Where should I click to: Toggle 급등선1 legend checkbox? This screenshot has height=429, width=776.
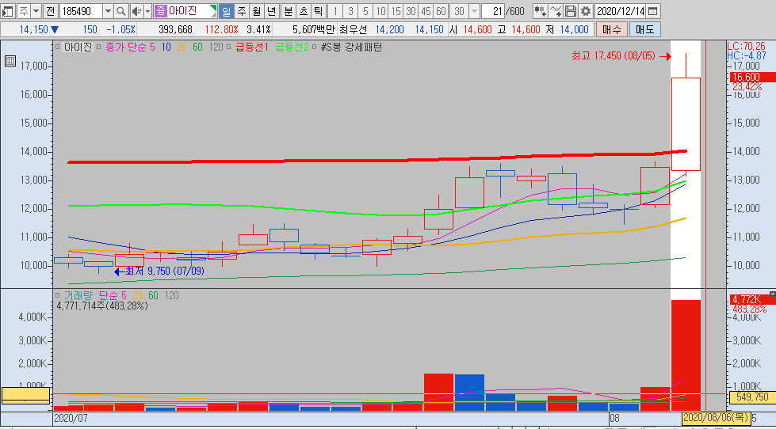229,47
